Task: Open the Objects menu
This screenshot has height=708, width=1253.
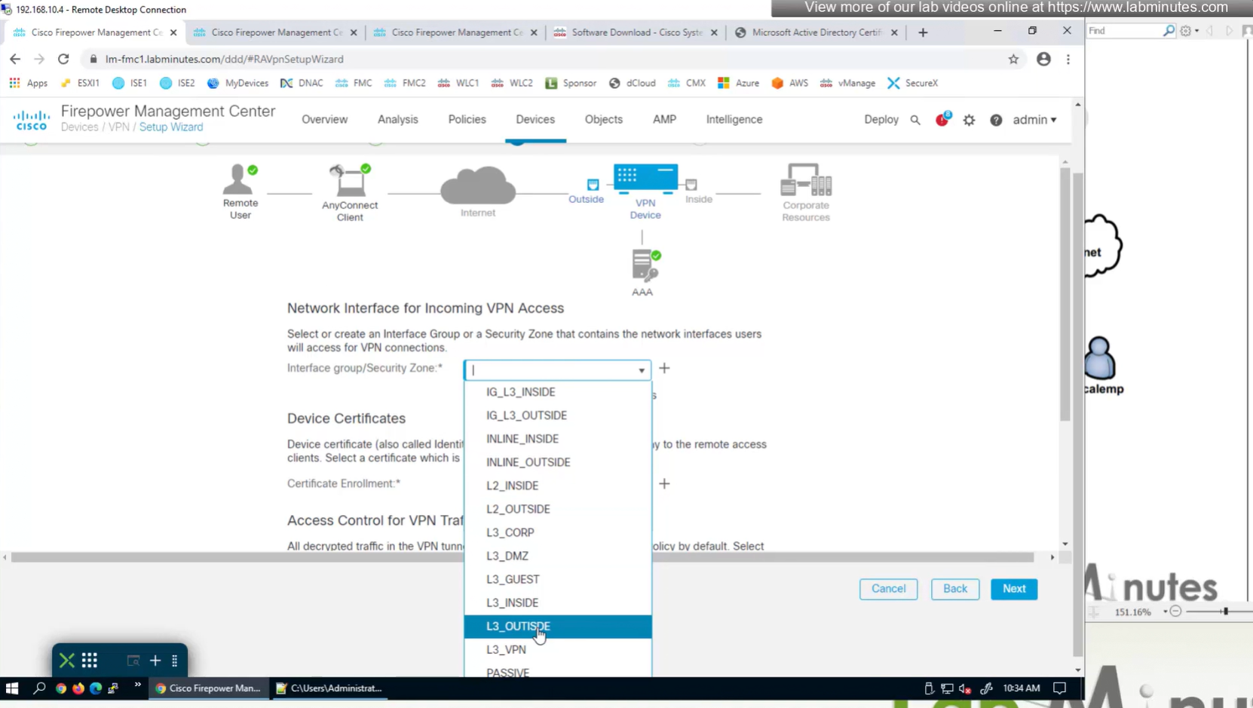Action: (x=603, y=119)
